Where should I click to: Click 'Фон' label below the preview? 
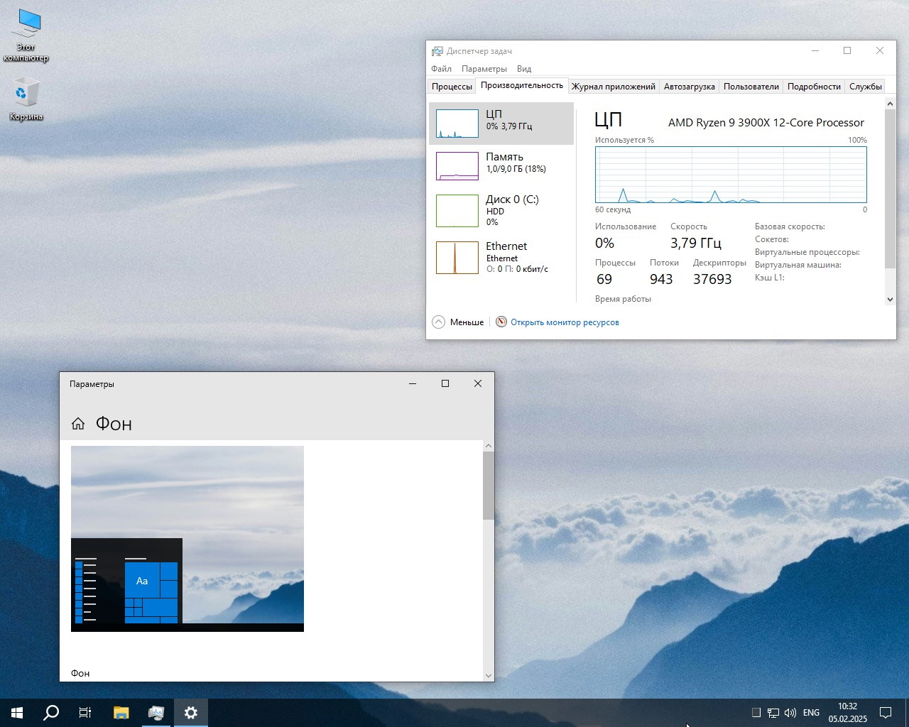tap(80, 673)
